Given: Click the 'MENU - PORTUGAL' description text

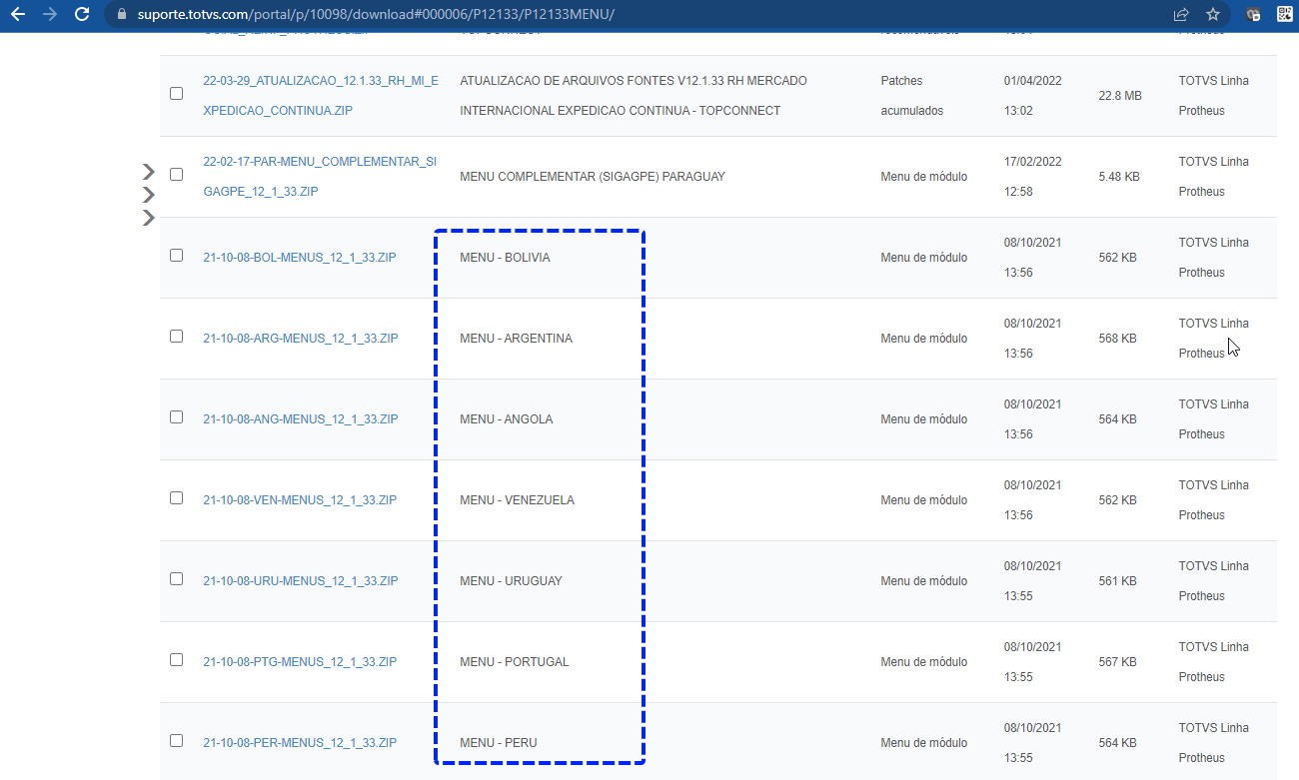Looking at the screenshot, I should click(x=515, y=662).
